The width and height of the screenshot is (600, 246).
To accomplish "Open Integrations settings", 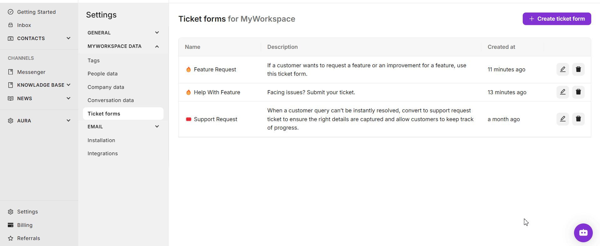I will click(103, 153).
